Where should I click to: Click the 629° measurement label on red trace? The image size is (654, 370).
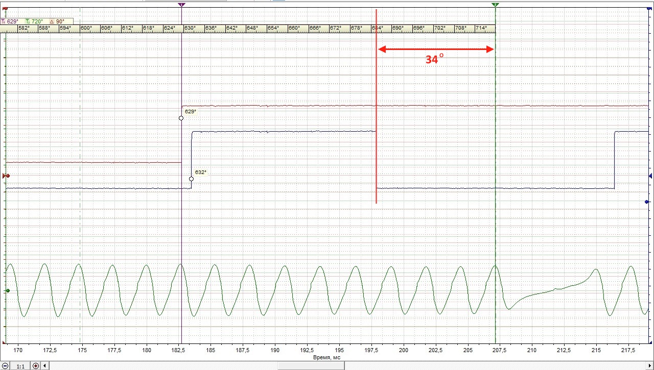coord(191,111)
